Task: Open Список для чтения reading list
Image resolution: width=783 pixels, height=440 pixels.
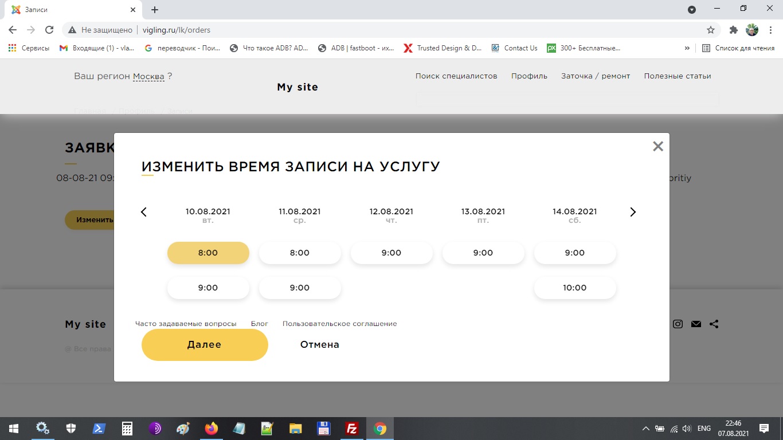Action: [738, 48]
